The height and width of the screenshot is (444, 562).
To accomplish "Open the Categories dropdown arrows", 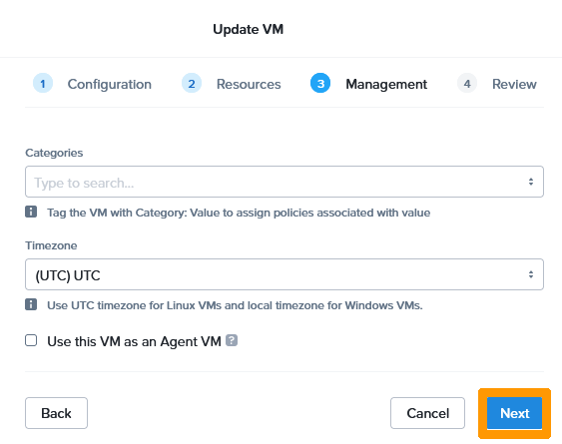I will pyautogui.click(x=531, y=182).
